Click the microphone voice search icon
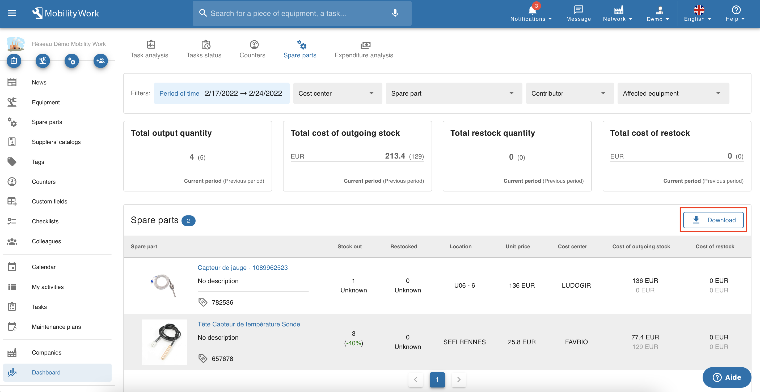Screen dimensions: 760x392 (x=395, y=13)
